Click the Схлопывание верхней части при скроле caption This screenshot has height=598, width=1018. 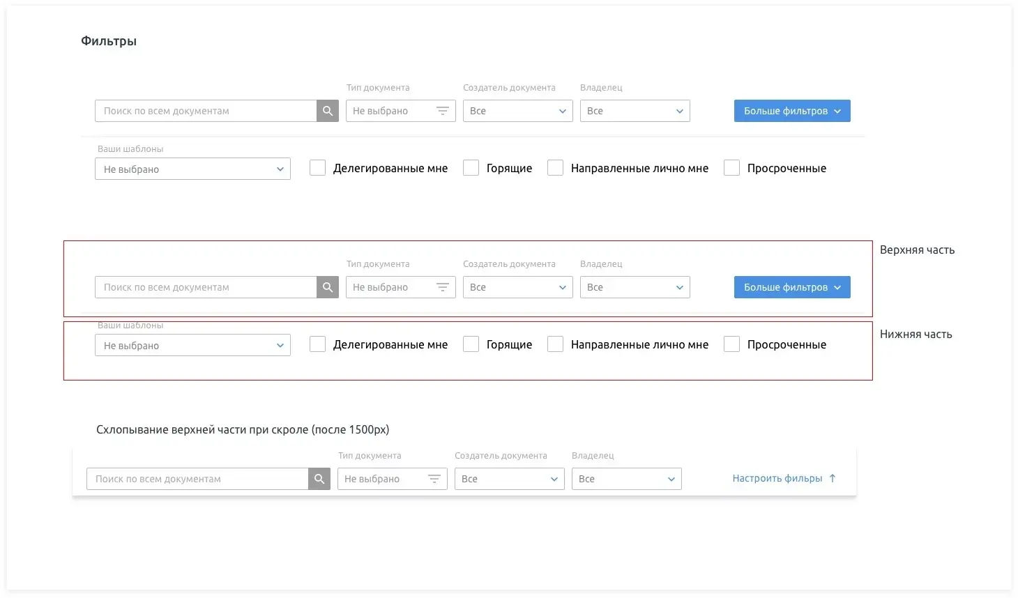(243, 429)
